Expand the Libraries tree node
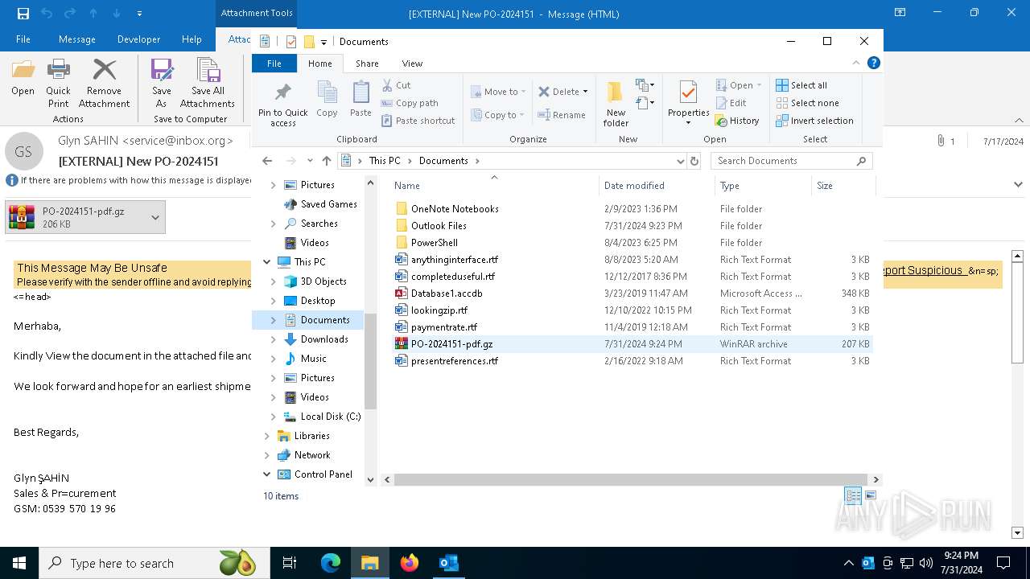This screenshot has width=1030, height=579. point(266,436)
